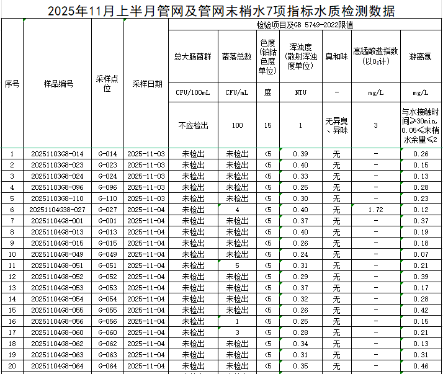
Task: Click the 不应检出 limit cell
Action: (x=193, y=125)
